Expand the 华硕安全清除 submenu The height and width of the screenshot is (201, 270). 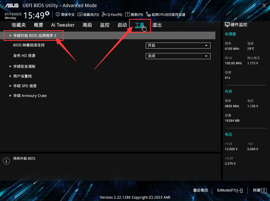point(24,66)
